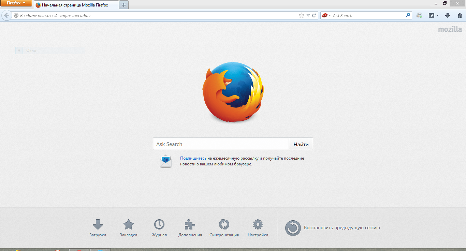Click the mozilla wordmark link
Image resolution: width=466 pixels, height=251 pixels.
450,29
